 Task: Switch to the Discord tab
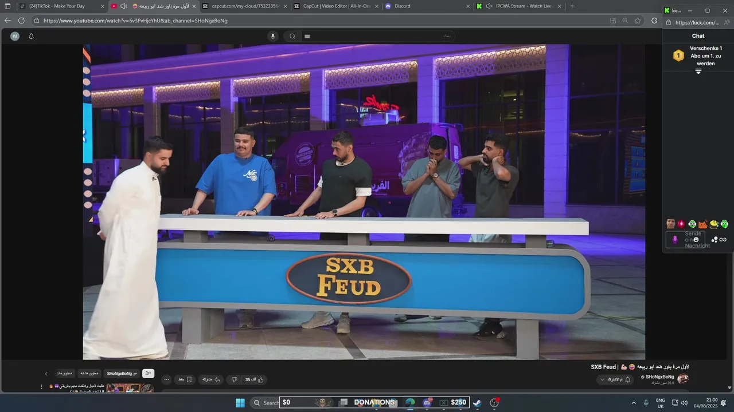[x=427, y=6]
